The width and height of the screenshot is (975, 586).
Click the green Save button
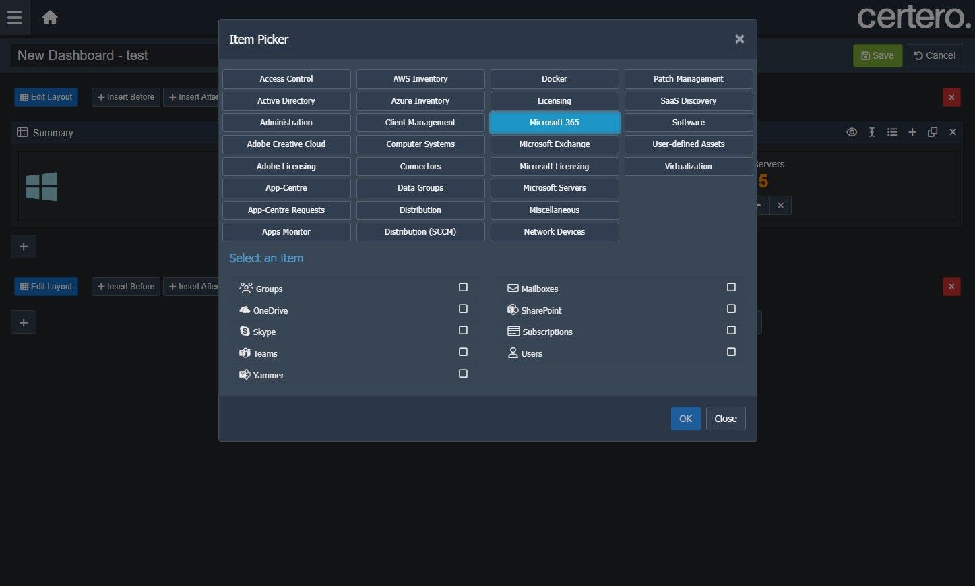click(x=877, y=55)
